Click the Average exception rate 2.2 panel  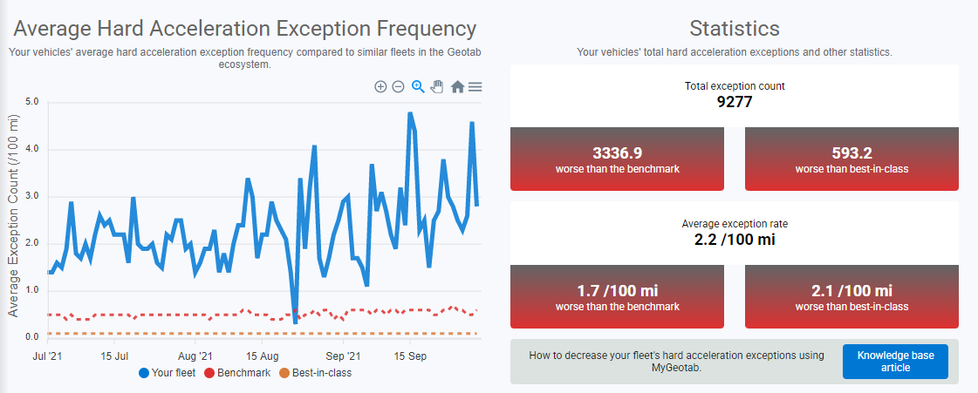tap(734, 232)
